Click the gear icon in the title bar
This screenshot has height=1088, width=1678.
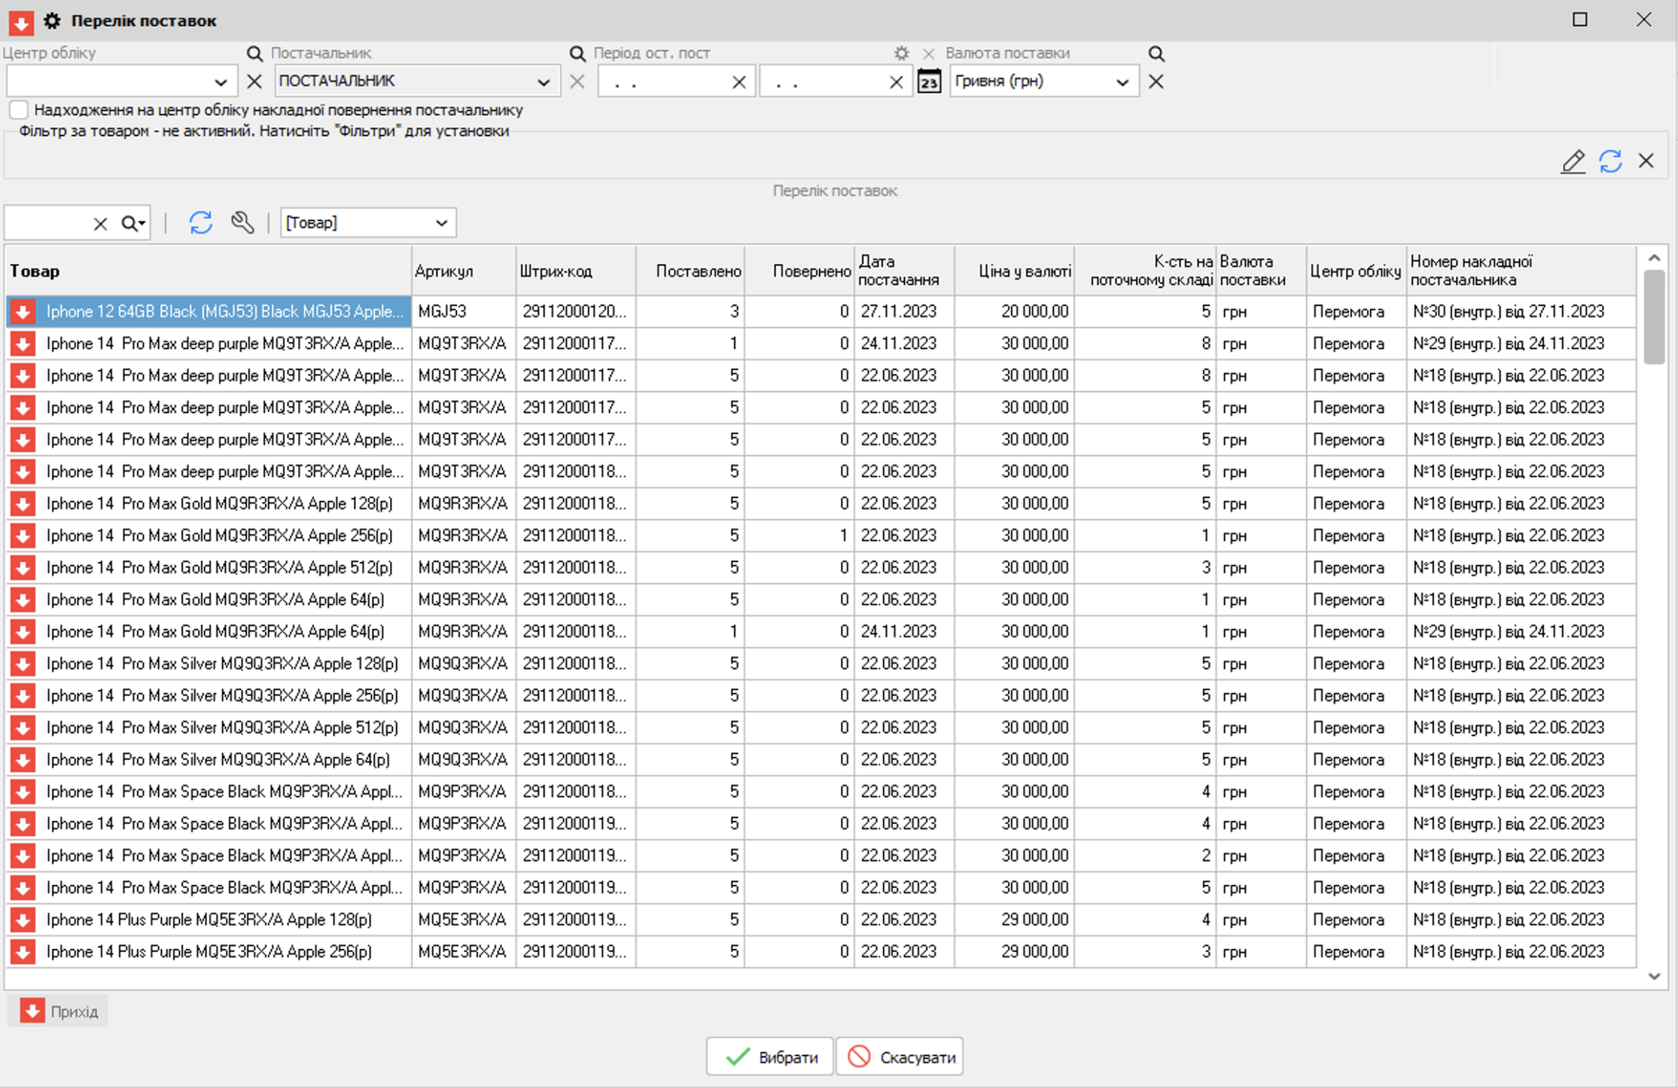(52, 21)
